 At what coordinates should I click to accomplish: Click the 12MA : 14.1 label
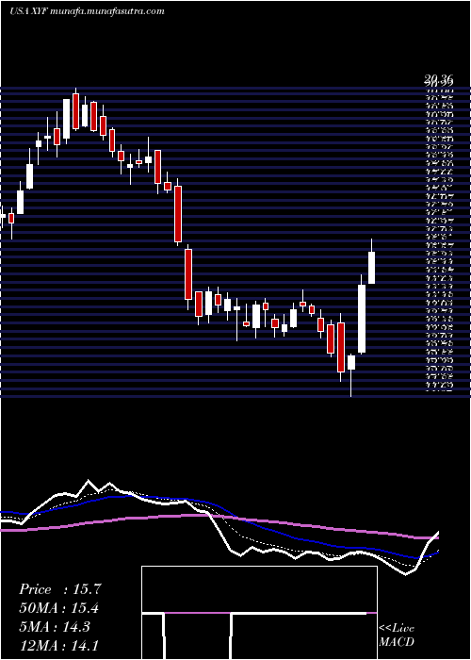click(x=60, y=645)
